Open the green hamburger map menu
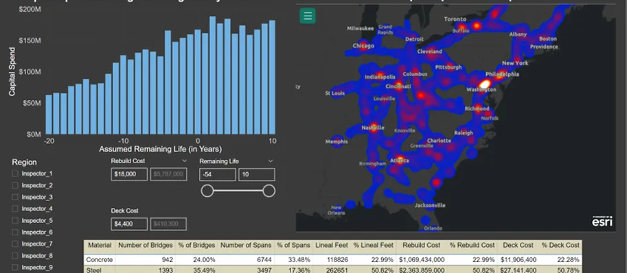The width and height of the screenshot is (627, 273). tap(308, 16)
